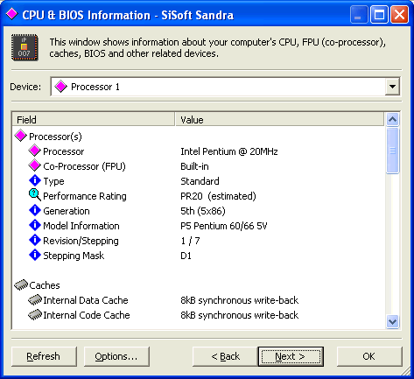Confirm with the OK button
Viewport: 414px width, 379px height.
tap(369, 356)
